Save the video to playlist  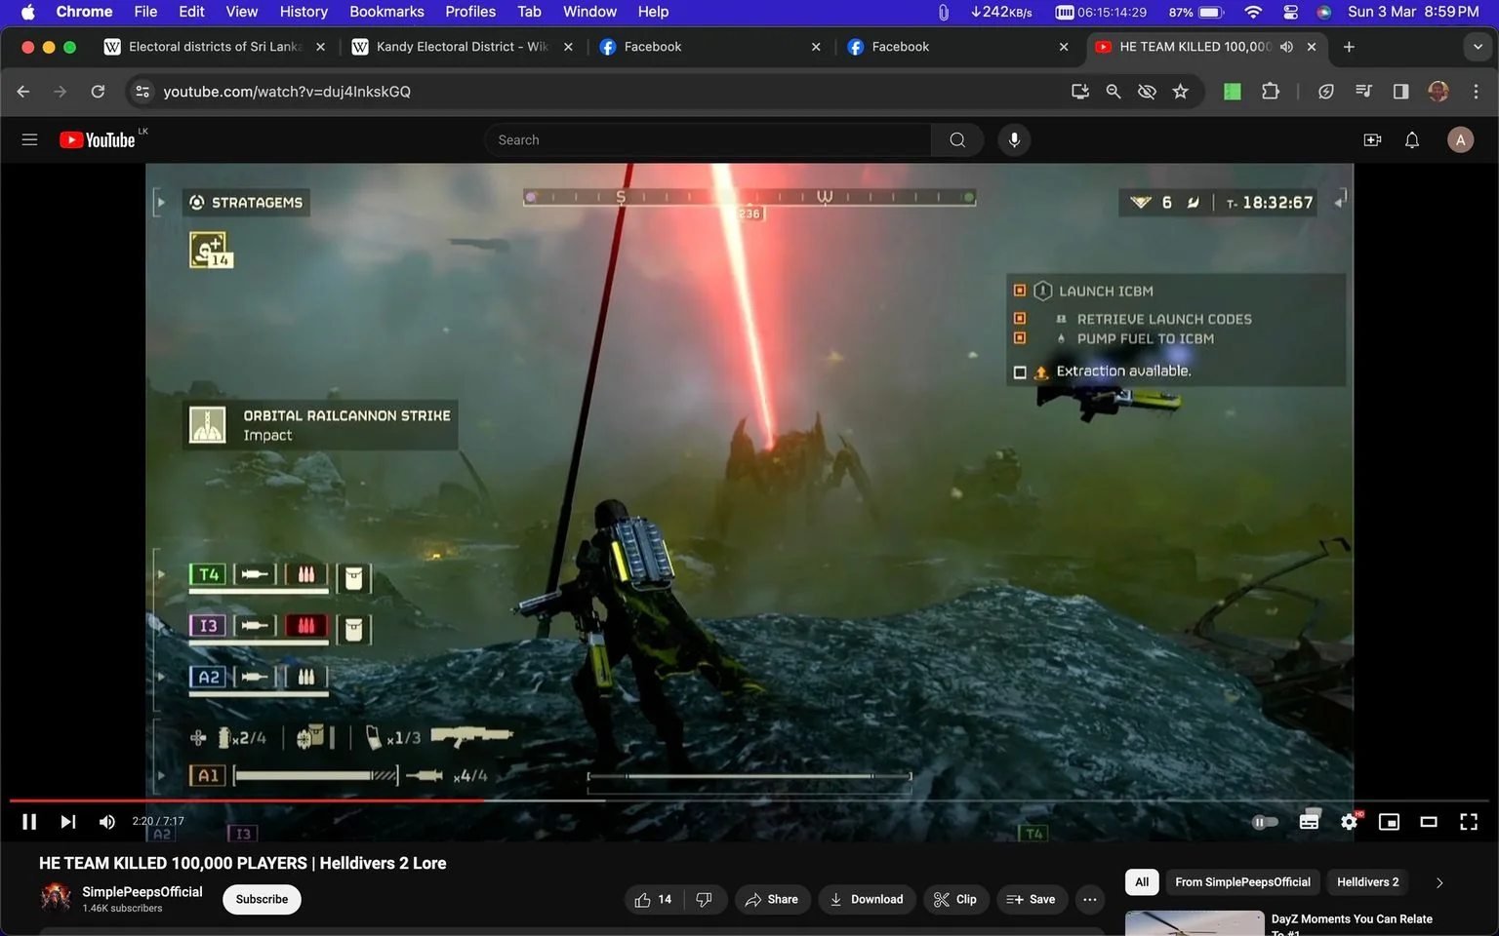point(1032,899)
